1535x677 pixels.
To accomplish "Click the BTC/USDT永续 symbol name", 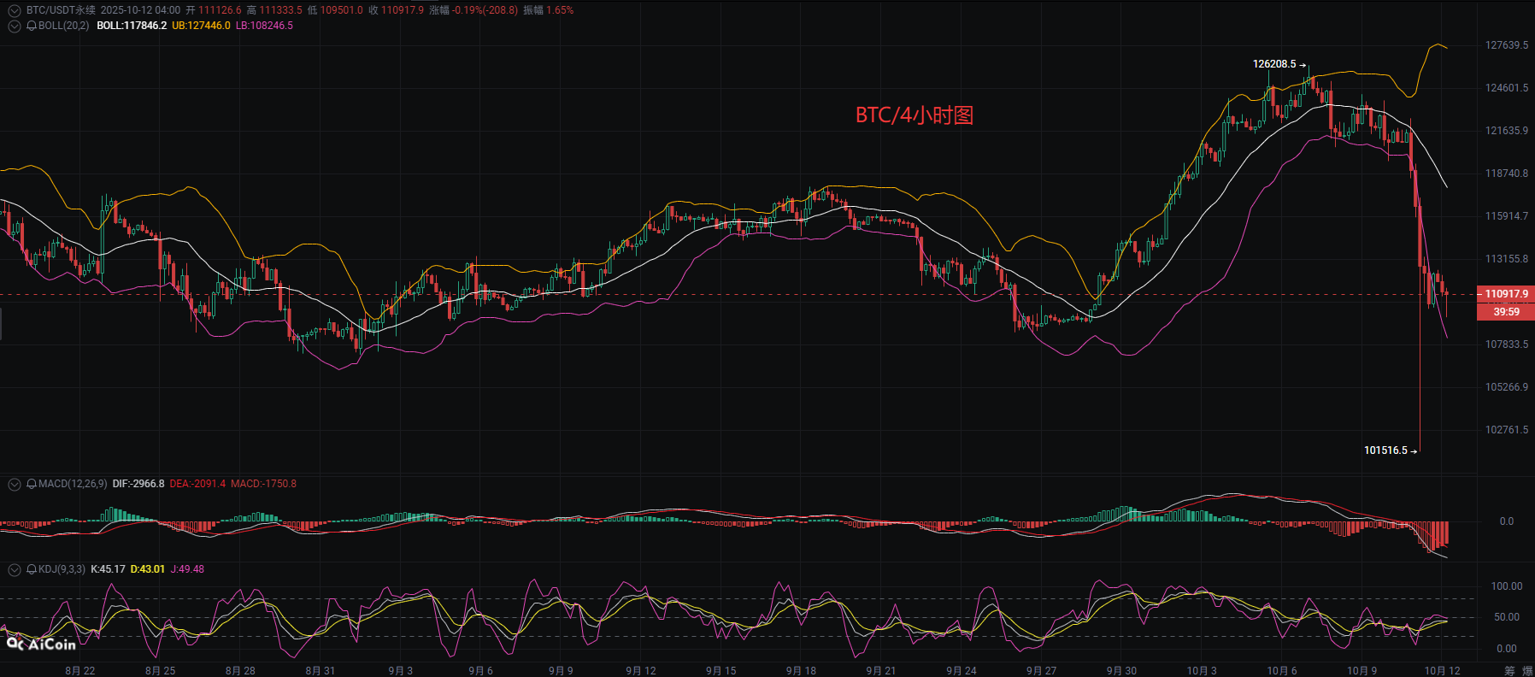I will (x=61, y=10).
